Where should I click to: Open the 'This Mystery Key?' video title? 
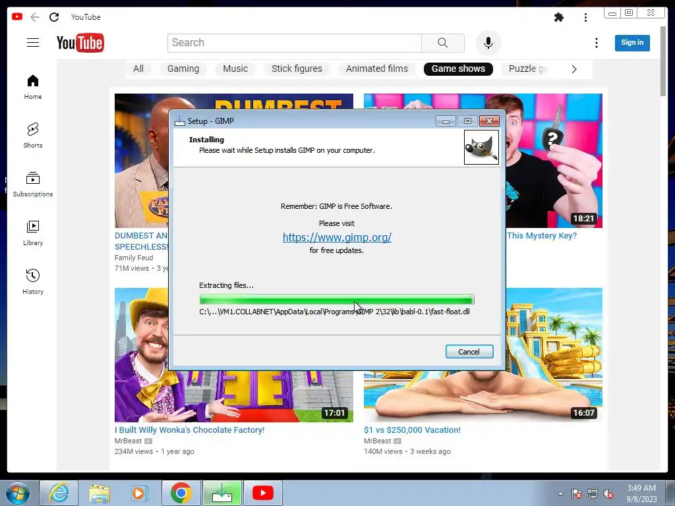tap(542, 236)
